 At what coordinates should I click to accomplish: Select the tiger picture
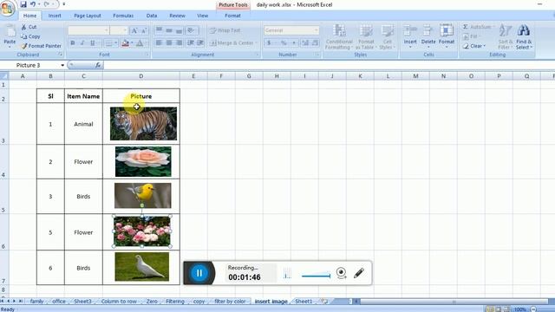click(x=143, y=124)
